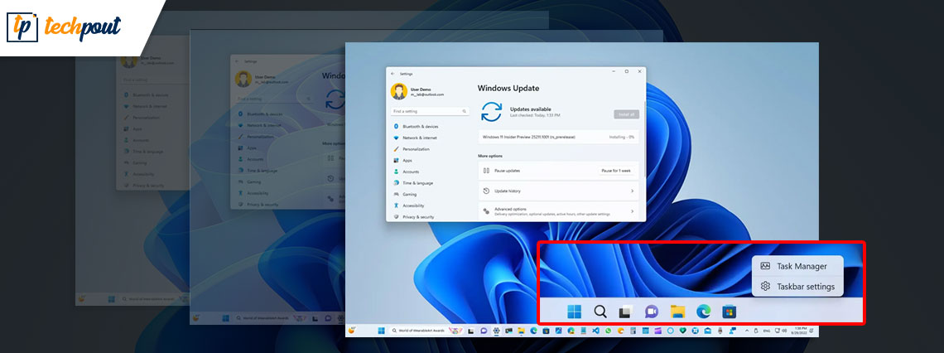
Task: Open the notification center icon
Action: pos(813,331)
